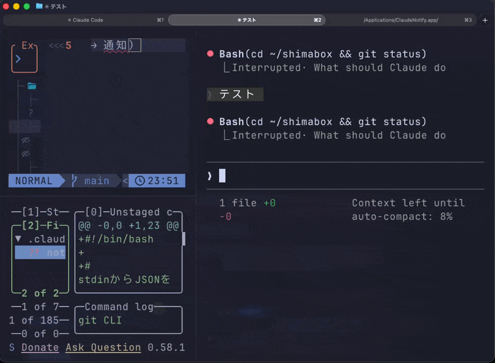The image size is (495, 363).
Task: Click the git branch icon beside main
Action: tap(75, 181)
